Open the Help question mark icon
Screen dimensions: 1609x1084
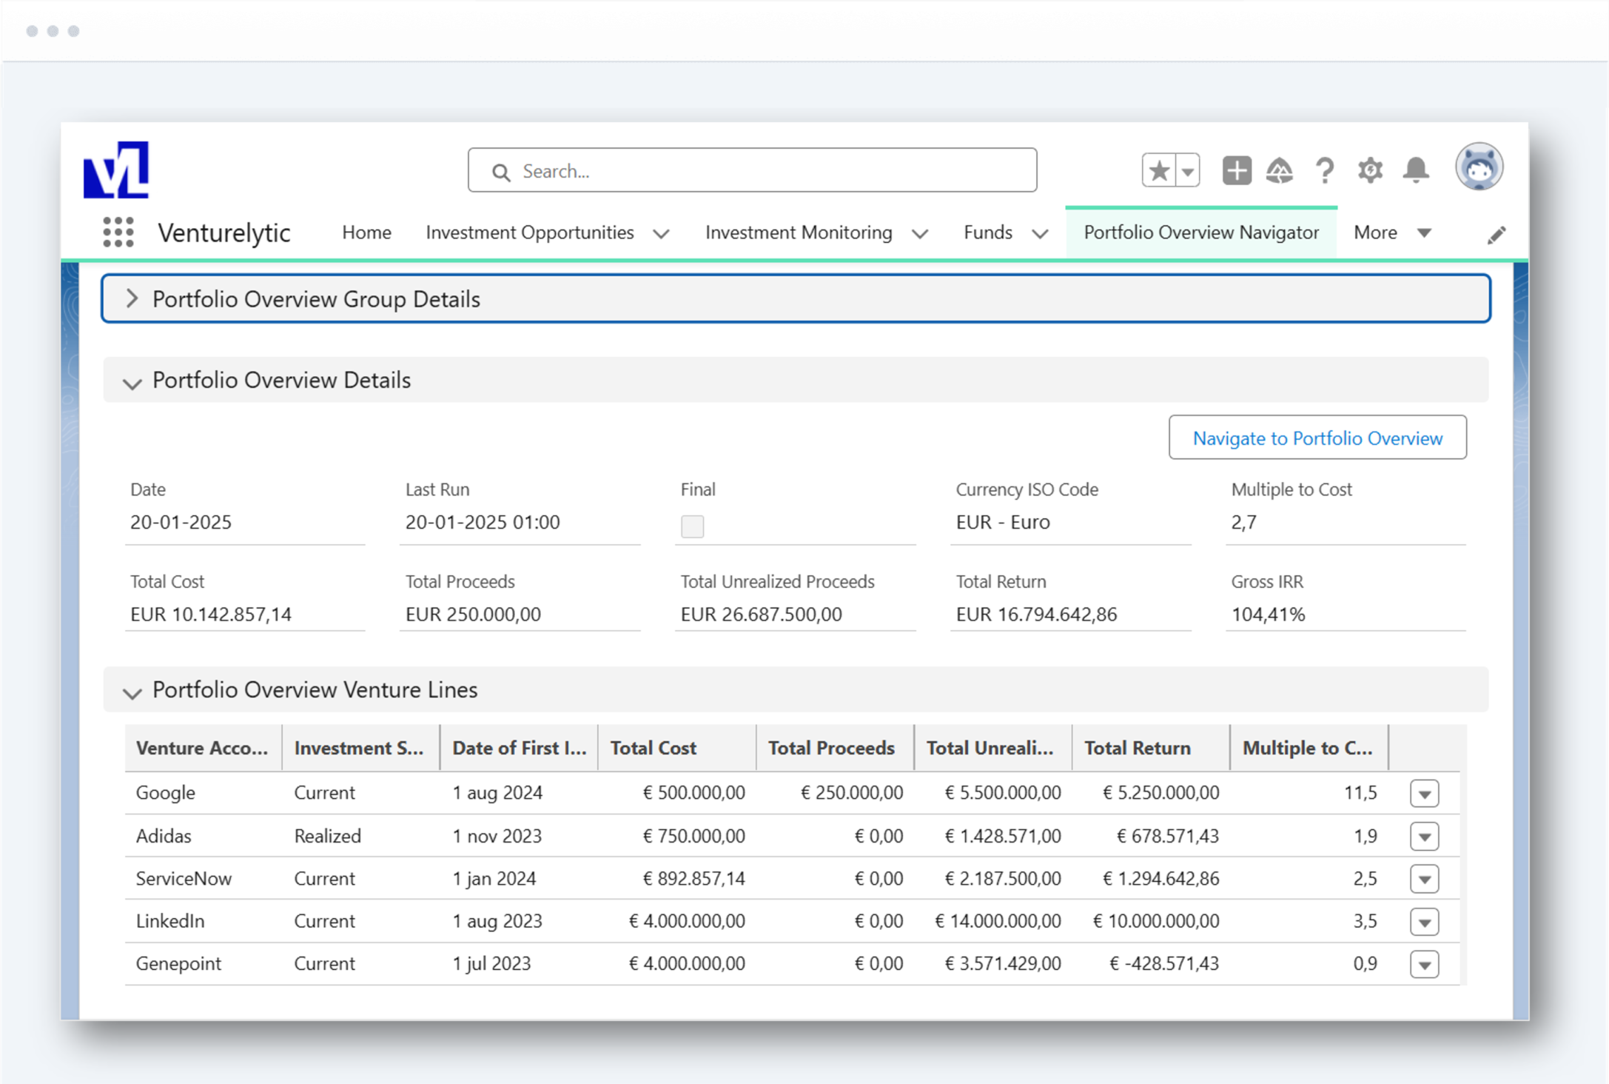[1325, 171]
